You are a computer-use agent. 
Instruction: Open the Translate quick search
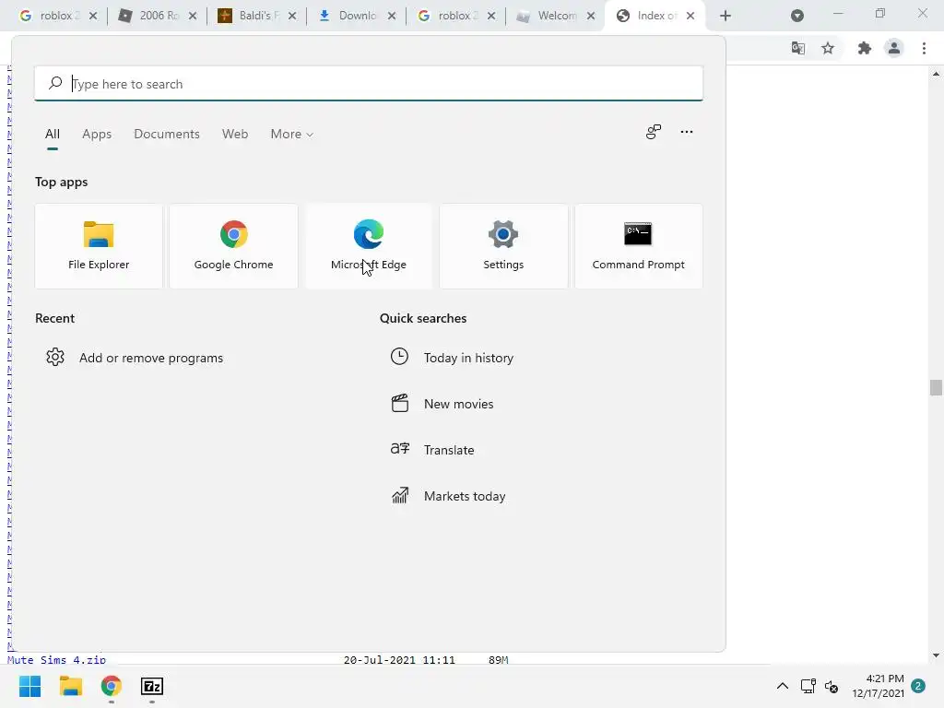pyautogui.click(x=432, y=450)
